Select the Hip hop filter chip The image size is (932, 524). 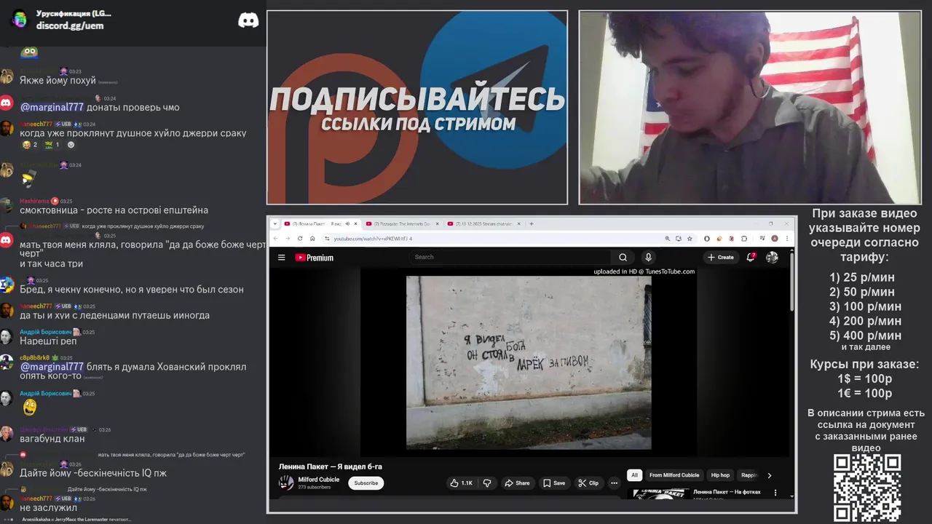(720, 475)
